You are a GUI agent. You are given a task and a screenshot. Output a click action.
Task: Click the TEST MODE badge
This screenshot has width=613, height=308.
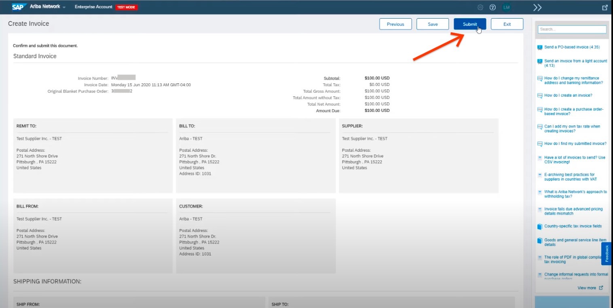(127, 7)
